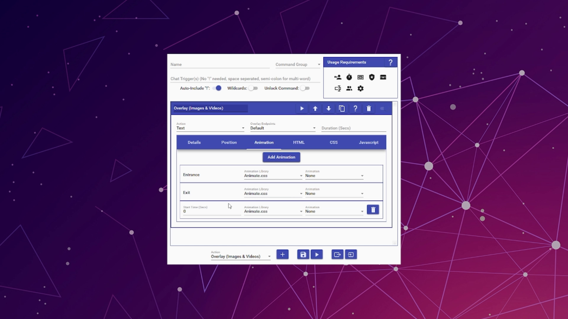Open the Entrance Animation dropdown
Viewport: 568px width, 319px height.
[x=334, y=176]
